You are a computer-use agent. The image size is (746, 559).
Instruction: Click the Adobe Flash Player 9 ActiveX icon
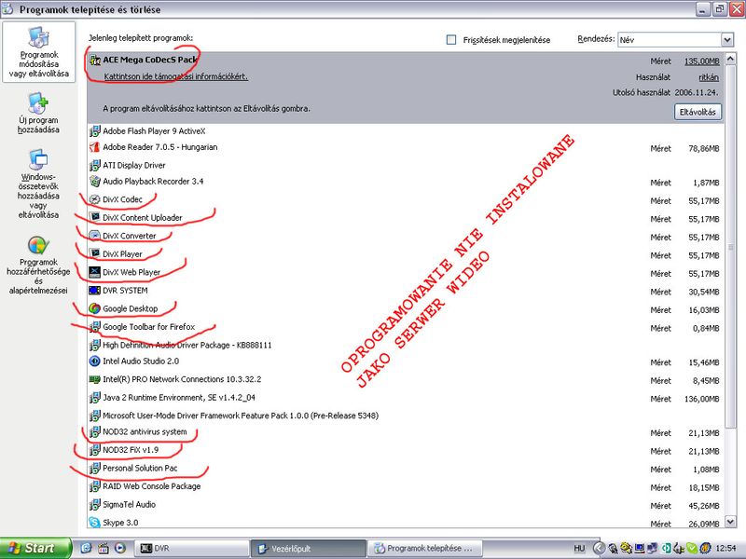point(95,131)
